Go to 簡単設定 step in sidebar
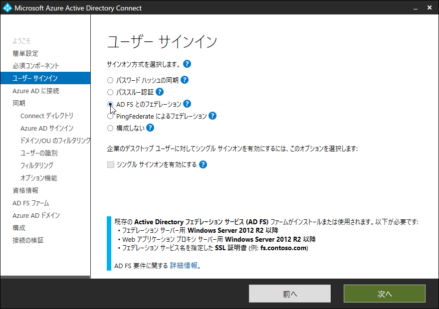This screenshot has width=439, height=309. (25, 53)
